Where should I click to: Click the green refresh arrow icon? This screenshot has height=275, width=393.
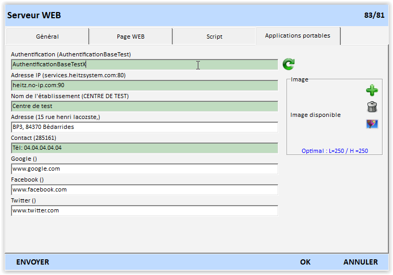pos(289,64)
